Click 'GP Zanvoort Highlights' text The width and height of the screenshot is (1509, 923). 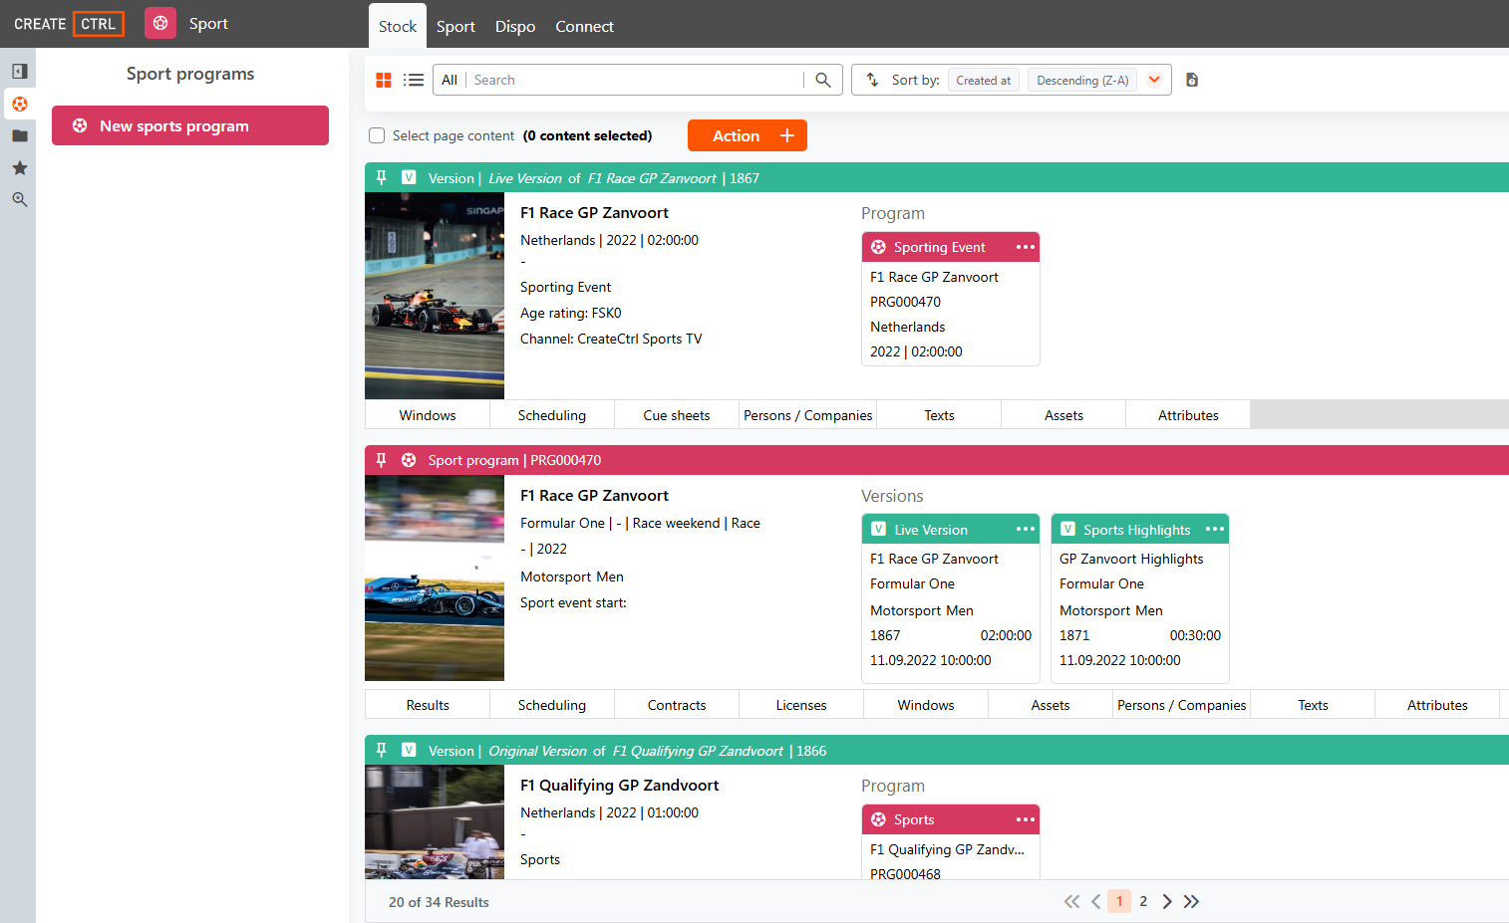pos(1131,559)
